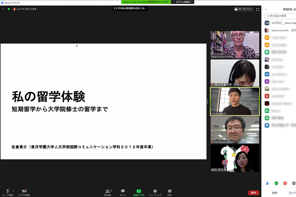Select Sarah Louisa Birchley video thumbnail
The height and width of the screenshot is (197, 296).
tap(235, 45)
